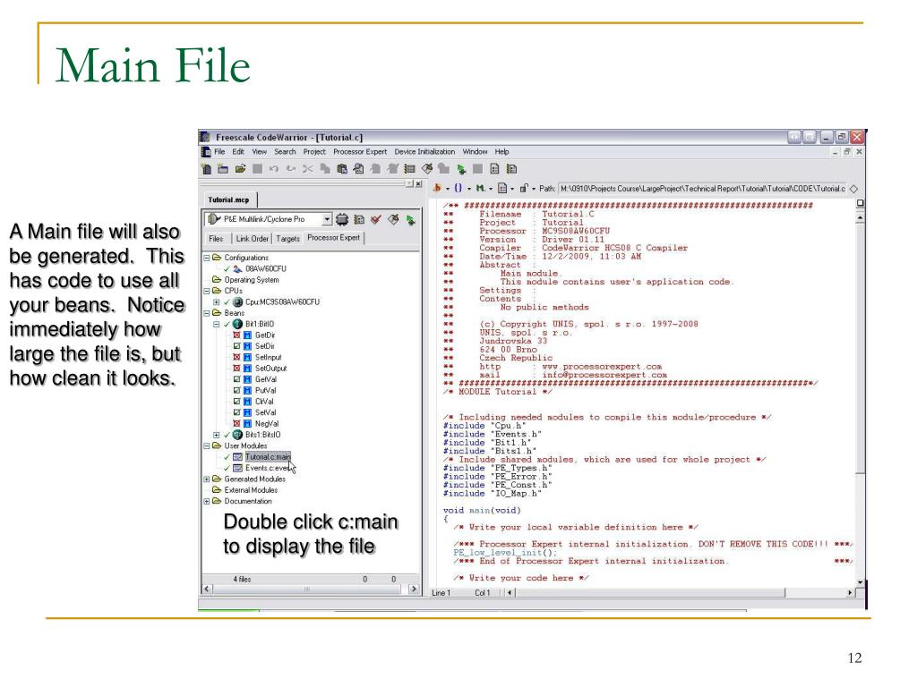Open the Device Initialization menu
This screenshot has height=687, width=917.
pos(424,152)
